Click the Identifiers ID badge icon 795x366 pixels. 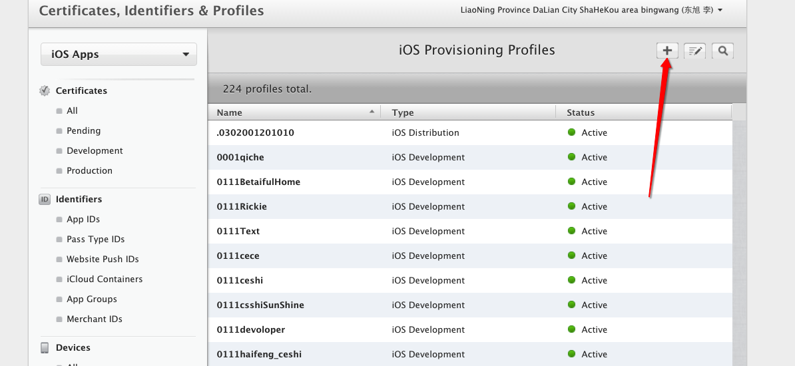tap(45, 199)
